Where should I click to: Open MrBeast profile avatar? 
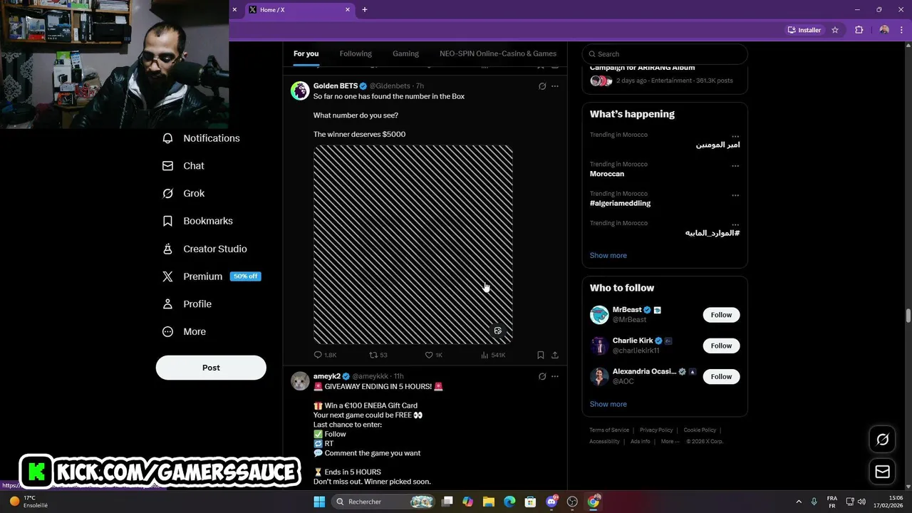pos(599,315)
